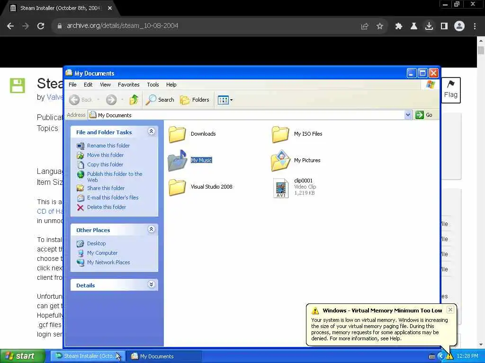This screenshot has height=363, width=485.
Task: Click the warning tray icon in taskbar
Action: point(449,356)
